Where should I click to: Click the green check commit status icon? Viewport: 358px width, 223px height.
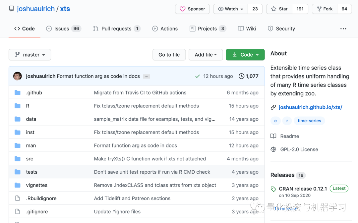tap(198, 76)
